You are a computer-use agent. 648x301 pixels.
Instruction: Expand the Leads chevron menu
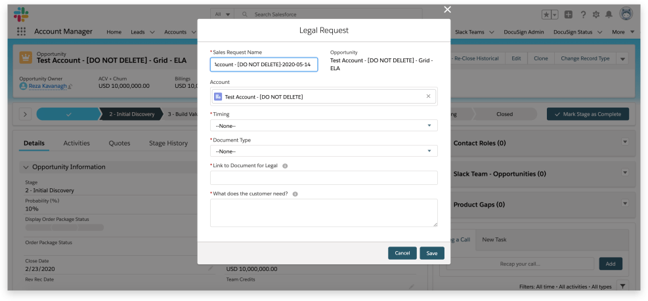152,31
